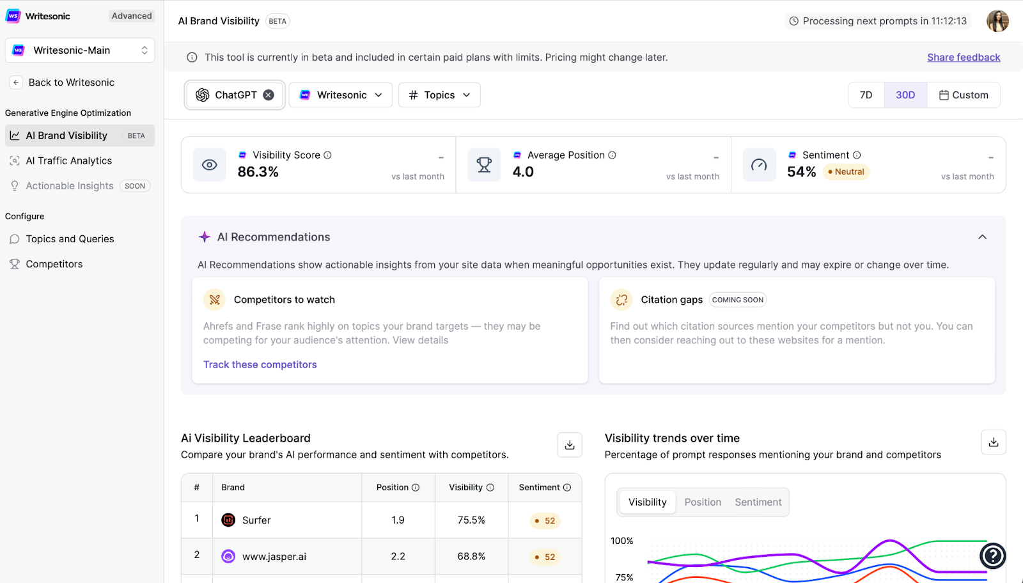
Task: Show the Visibility Score info tooltip
Action: (327, 155)
